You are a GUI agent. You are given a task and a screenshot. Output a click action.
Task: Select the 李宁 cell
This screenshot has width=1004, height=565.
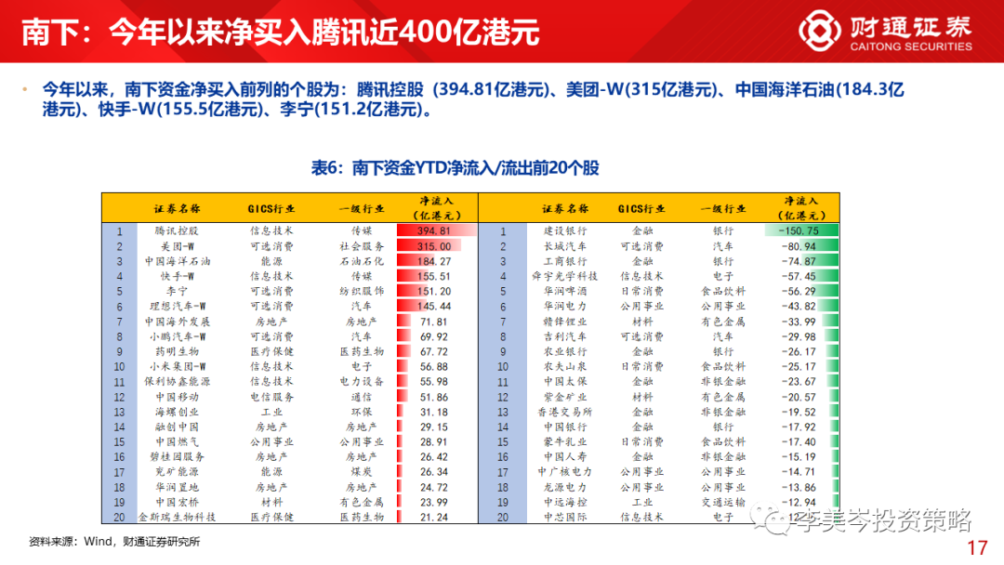click(x=177, y=291)
